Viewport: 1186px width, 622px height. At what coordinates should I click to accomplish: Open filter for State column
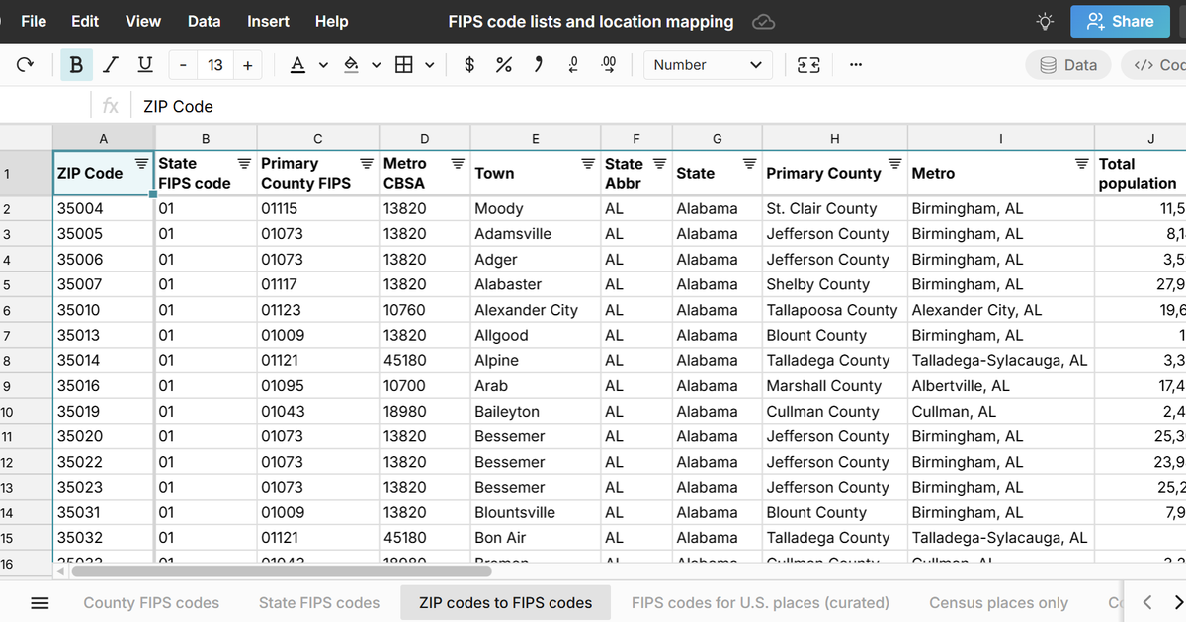750,163
